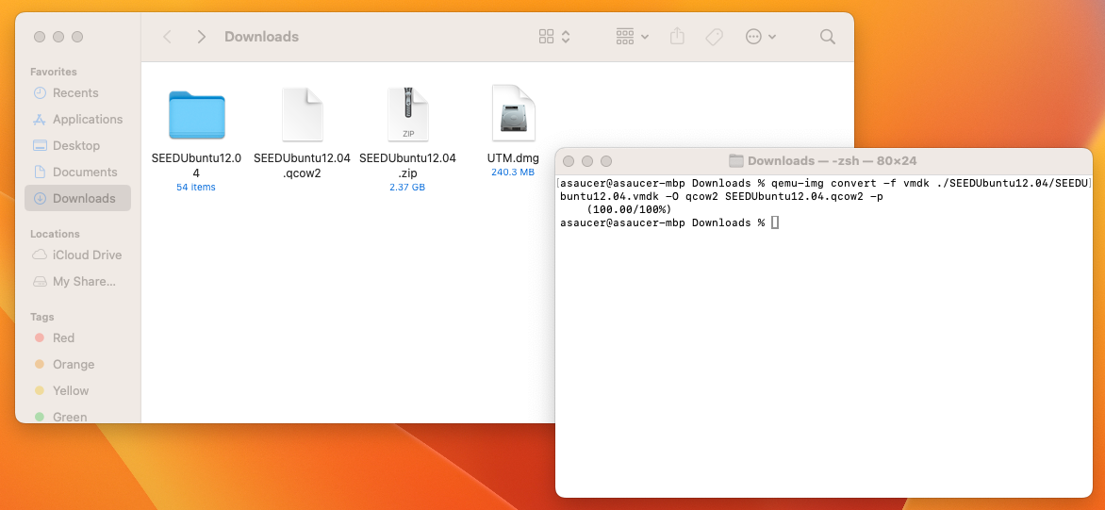This screenshot has height=510, width=1105.
Task: Open Documents in the sidebar
Action: [x=85, y=173]
